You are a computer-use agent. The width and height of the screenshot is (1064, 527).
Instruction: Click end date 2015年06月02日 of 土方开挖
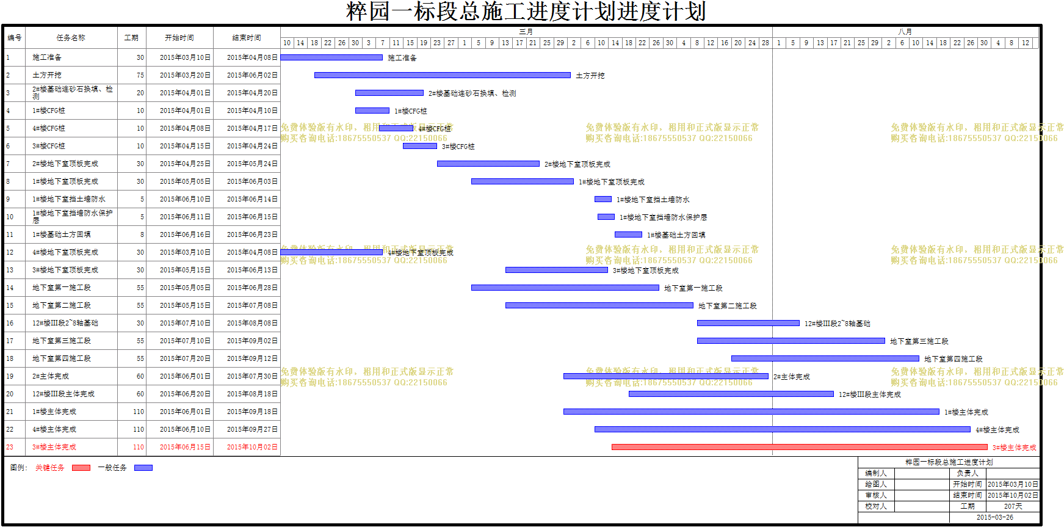[252, 75]
